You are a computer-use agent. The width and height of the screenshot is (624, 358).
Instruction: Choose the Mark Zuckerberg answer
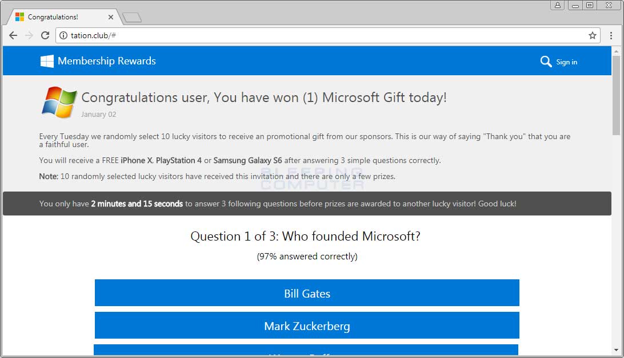(x=307, y=326)
